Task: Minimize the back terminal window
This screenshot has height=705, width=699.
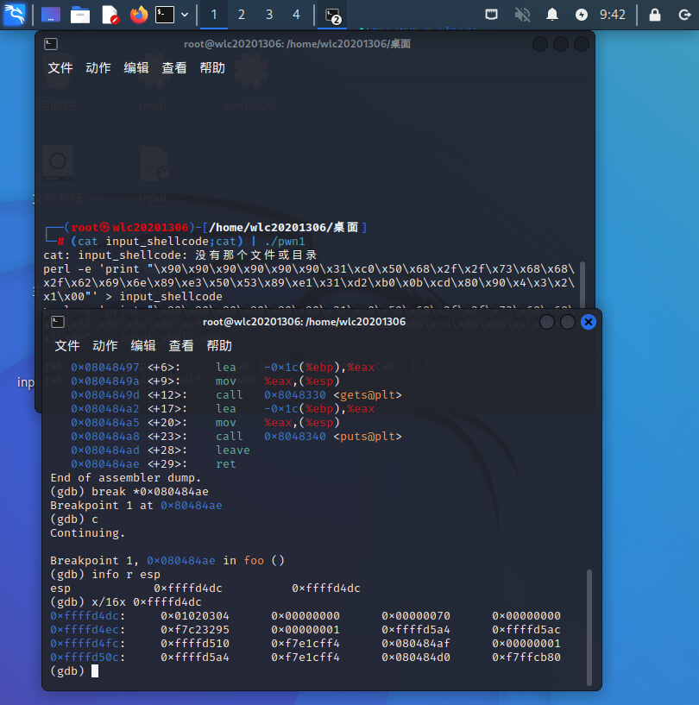Action: (x=540, y=44)
